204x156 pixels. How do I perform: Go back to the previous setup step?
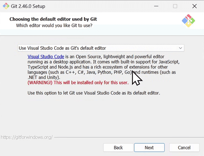[118, 148]
